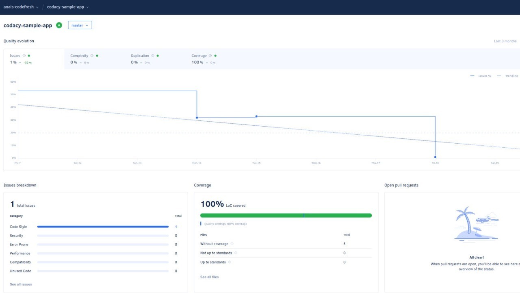Click the Fri-18 data point at 0%
Screen dimensions: 520x293
435,157
